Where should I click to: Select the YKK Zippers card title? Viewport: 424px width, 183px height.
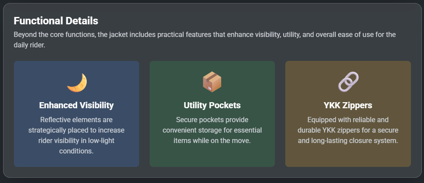[348, 105]
